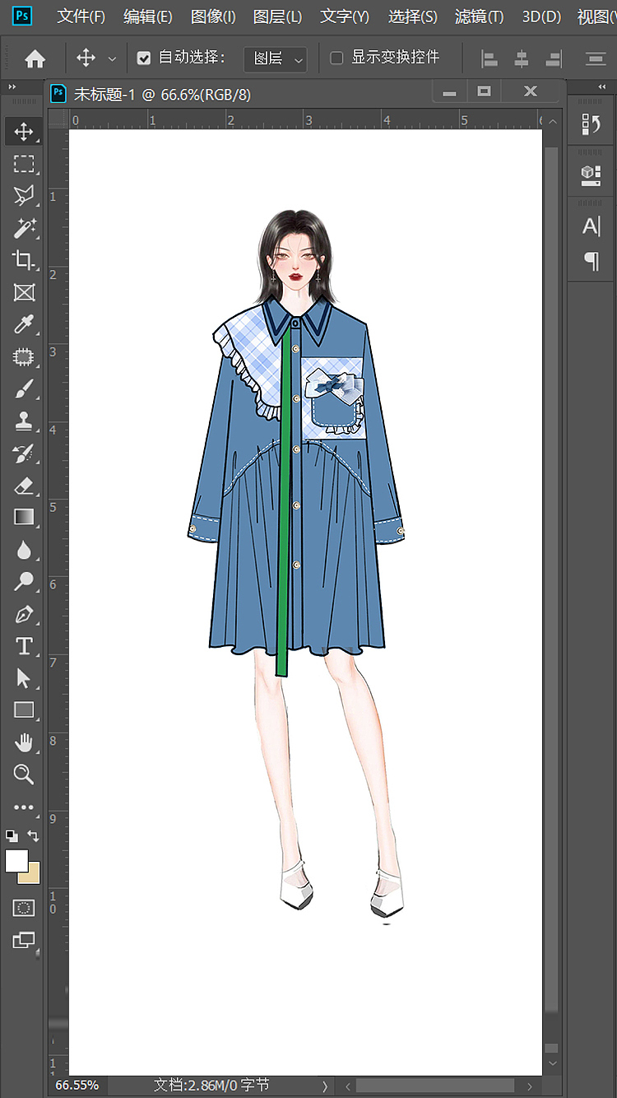Open the 图层 auto-select dropdown
Screen dimensions: 617x1098
point(276,58)
